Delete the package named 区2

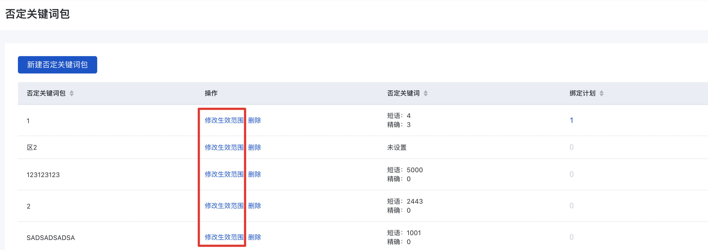(255, 147)
